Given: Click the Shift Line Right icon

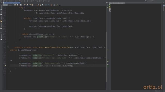Looking at the screenshot, I should point(48,5).
